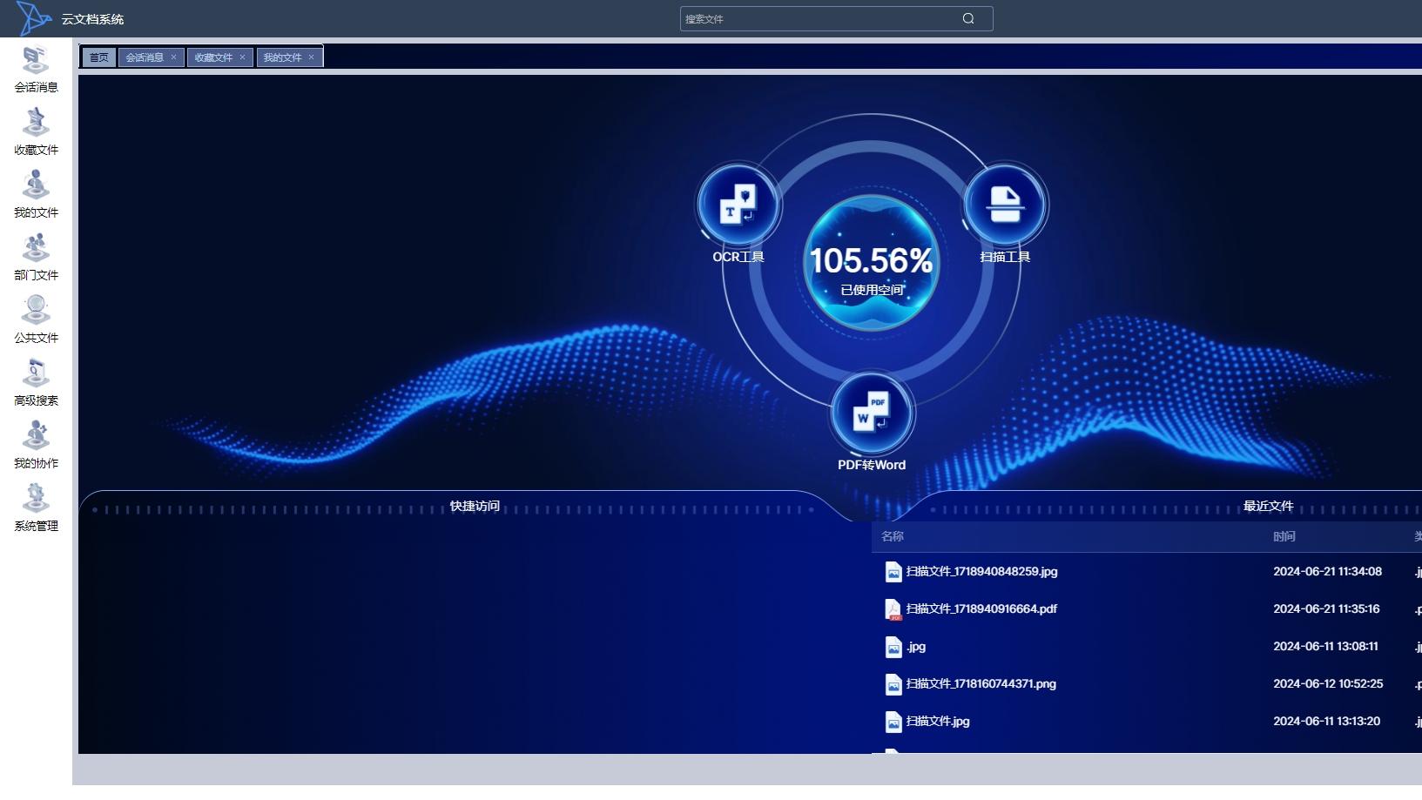Launch the PDF转Word circle icon
Viewport: 1422px width, 800px height.
[872, 413]
